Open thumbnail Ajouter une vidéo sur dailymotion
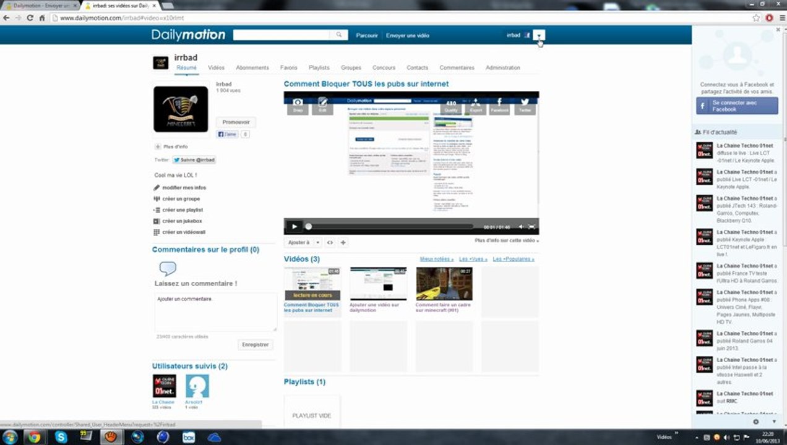This screenshot has height=445, width=787. point(378,284)
